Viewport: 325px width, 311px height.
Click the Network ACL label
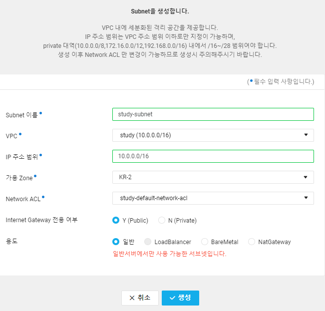click(23, 199)
